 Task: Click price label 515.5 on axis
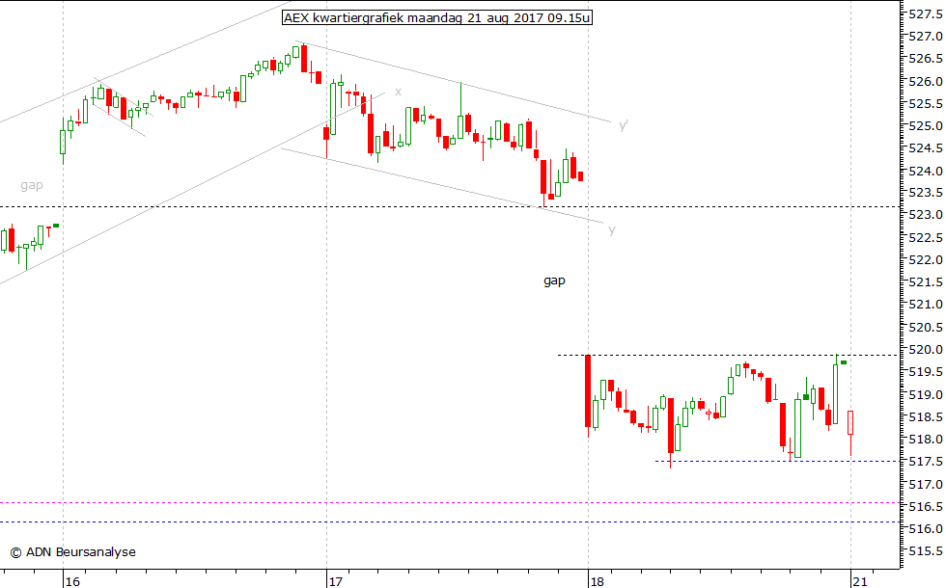click(926, 551)
